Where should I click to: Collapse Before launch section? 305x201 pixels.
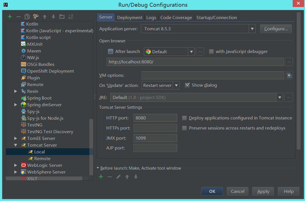tap(98, 168)
